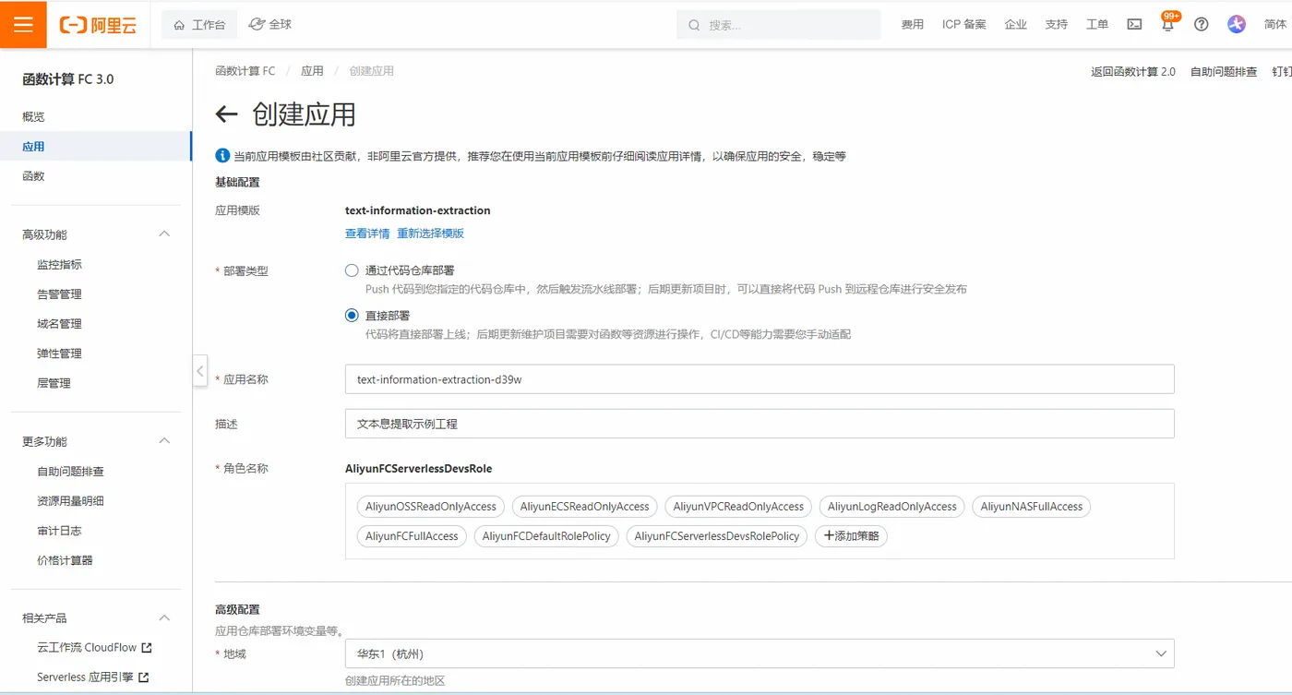
Task: Select 应用 in the sidebar
Action: click(96, 146)
